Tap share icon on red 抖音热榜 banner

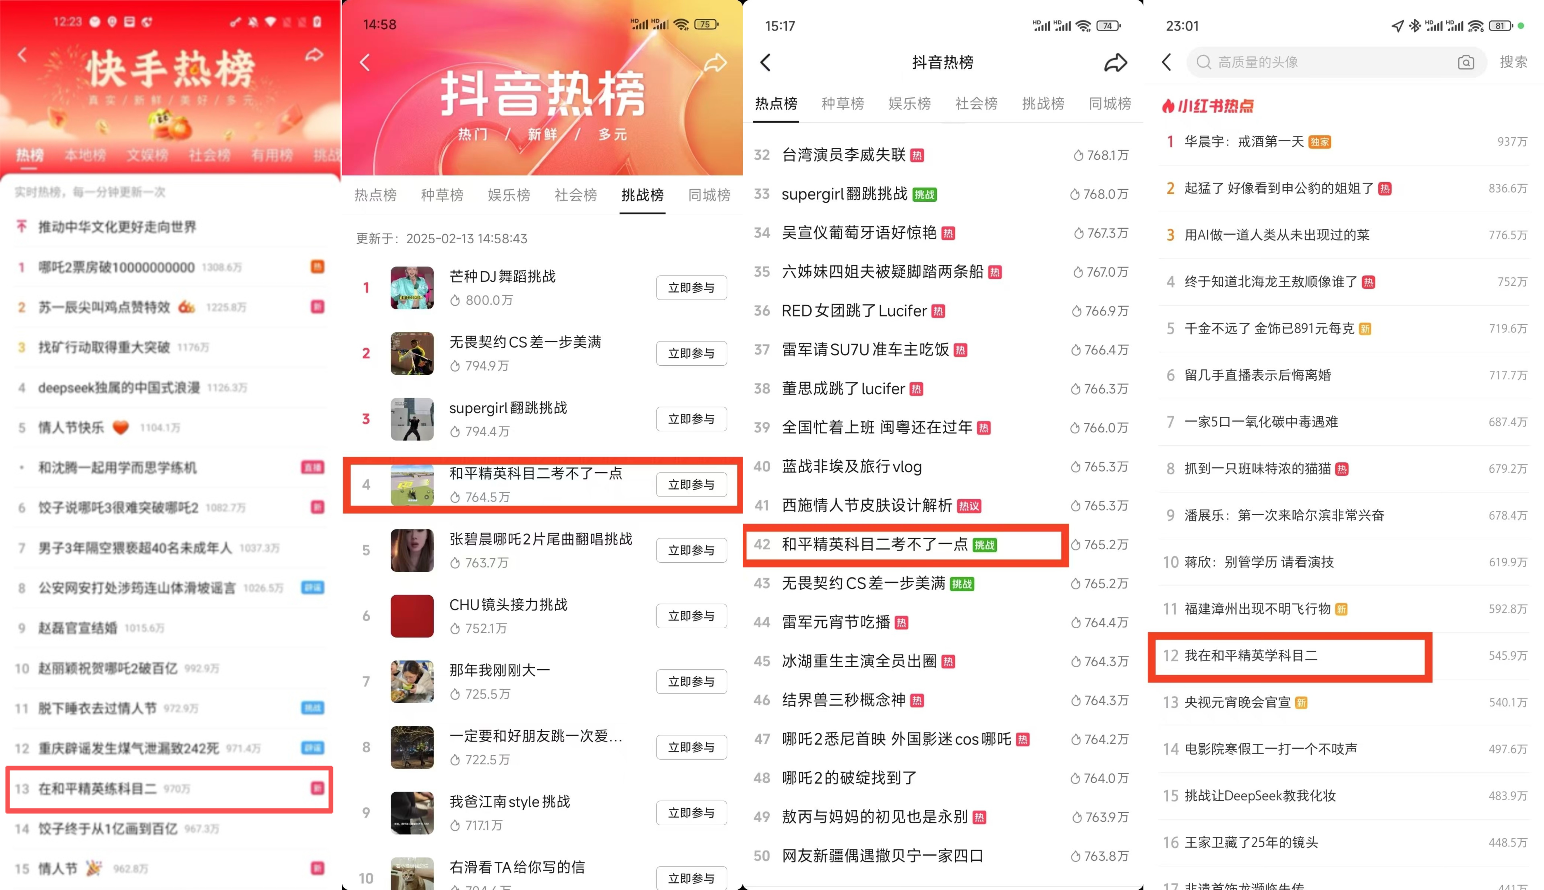click(x=715, y=62)
